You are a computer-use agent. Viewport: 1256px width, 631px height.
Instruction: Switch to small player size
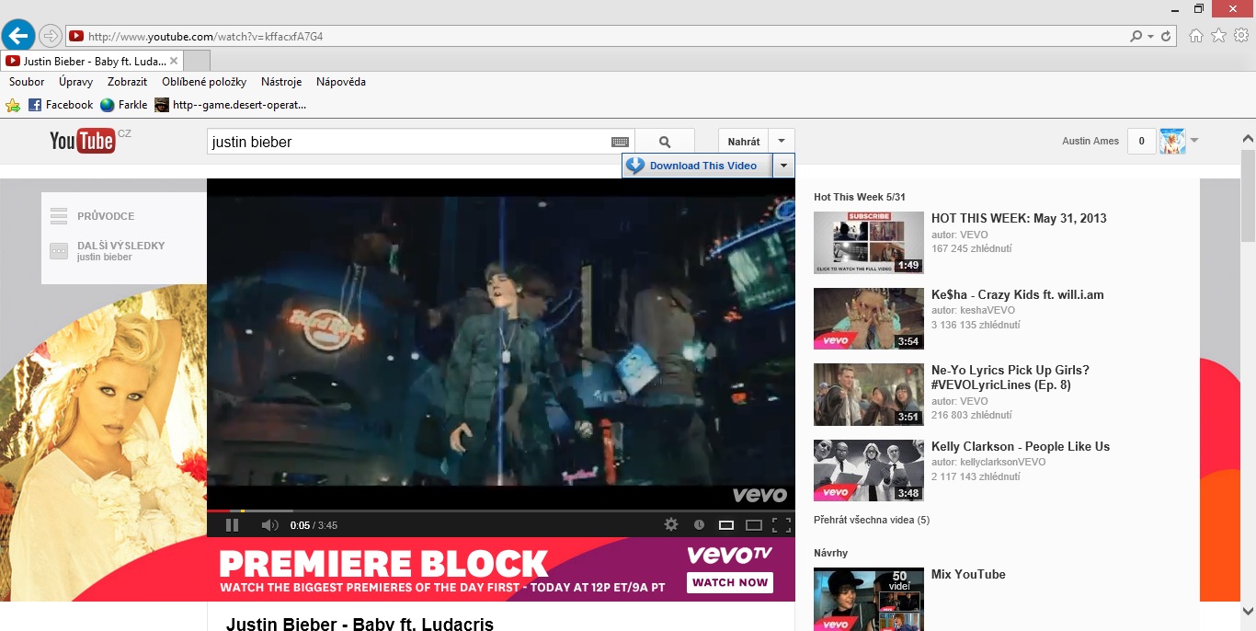726,525
